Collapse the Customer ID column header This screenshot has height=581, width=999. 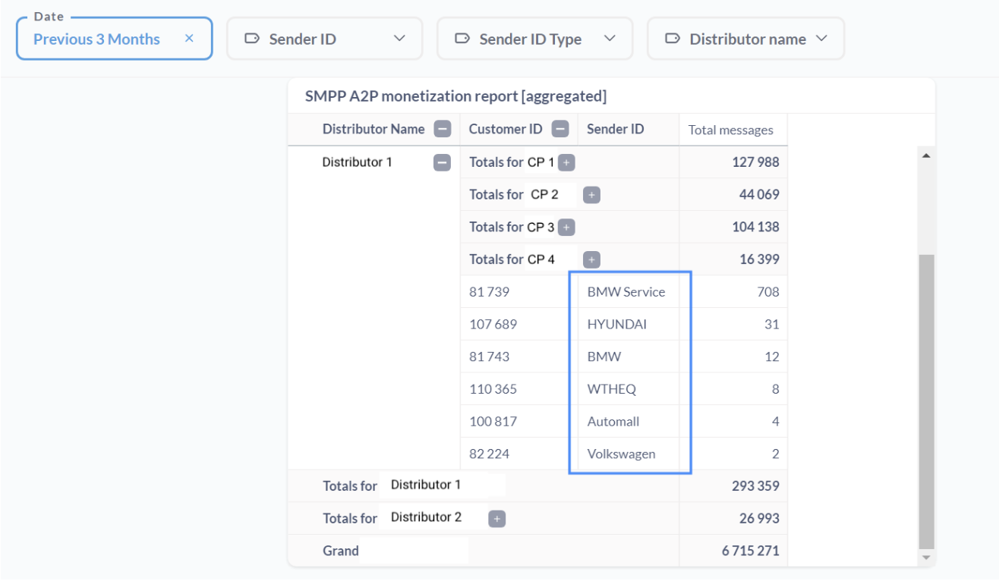coord(560,129)
